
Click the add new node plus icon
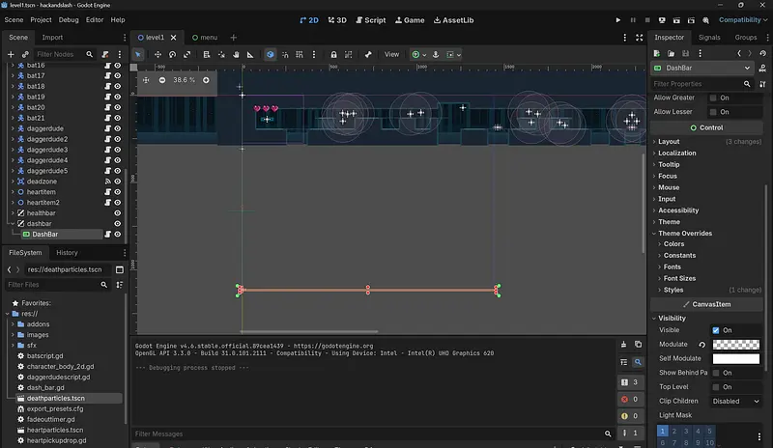point(11,54)
